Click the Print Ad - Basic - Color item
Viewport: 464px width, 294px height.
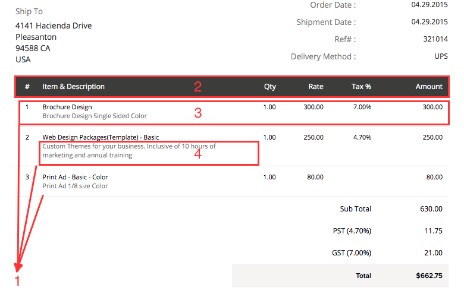(x=75, y=177)
